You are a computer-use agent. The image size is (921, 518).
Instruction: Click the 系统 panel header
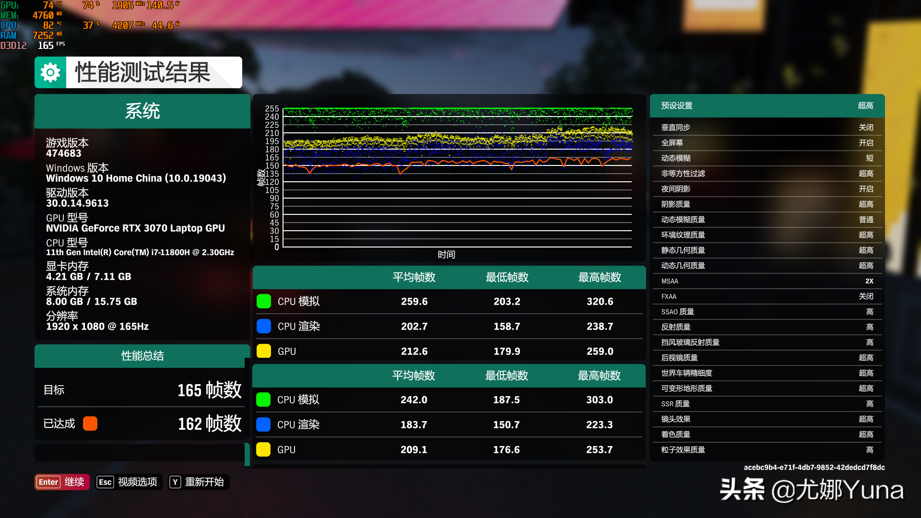click(142, 111)
